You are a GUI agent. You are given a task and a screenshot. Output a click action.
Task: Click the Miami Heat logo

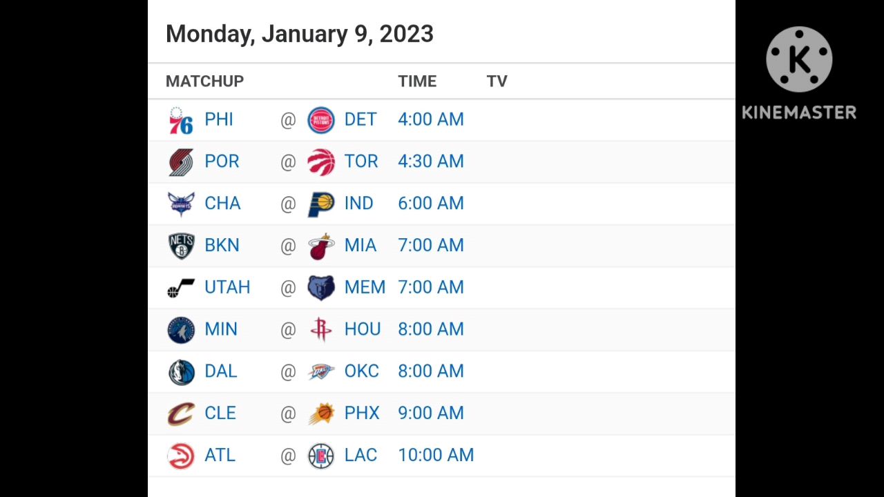coord(320,246)
